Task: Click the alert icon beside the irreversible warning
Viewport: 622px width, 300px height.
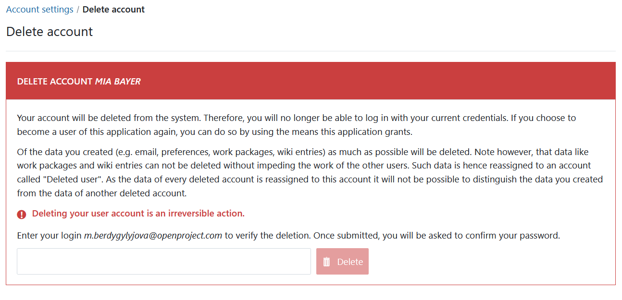Action: coord(21,214)
